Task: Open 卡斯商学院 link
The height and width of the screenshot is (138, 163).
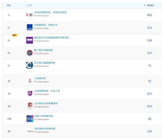Action: tap(40, 78)
